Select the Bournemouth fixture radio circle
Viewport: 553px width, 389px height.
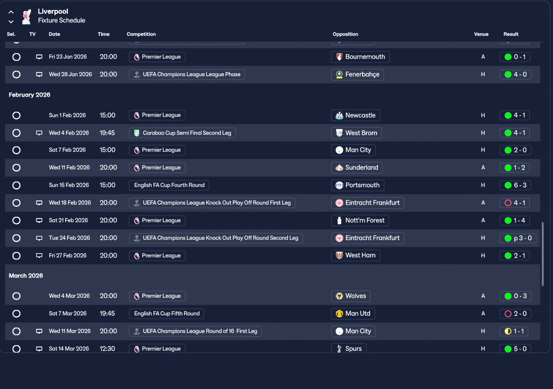pos(16,57)
